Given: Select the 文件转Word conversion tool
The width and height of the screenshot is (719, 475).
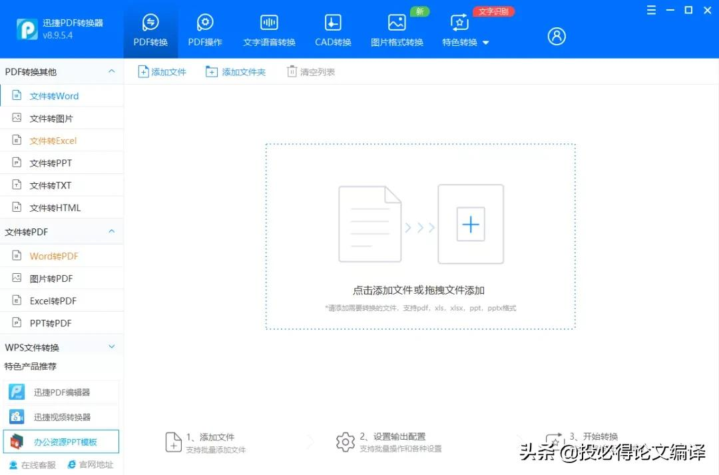Looking at the screenshot, I should [x=57, y=95].
